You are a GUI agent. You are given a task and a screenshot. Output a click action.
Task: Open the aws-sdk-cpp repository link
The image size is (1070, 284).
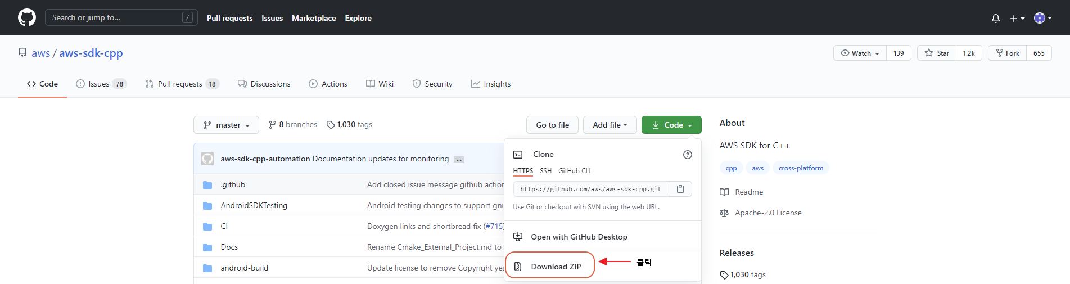point(91,53)
